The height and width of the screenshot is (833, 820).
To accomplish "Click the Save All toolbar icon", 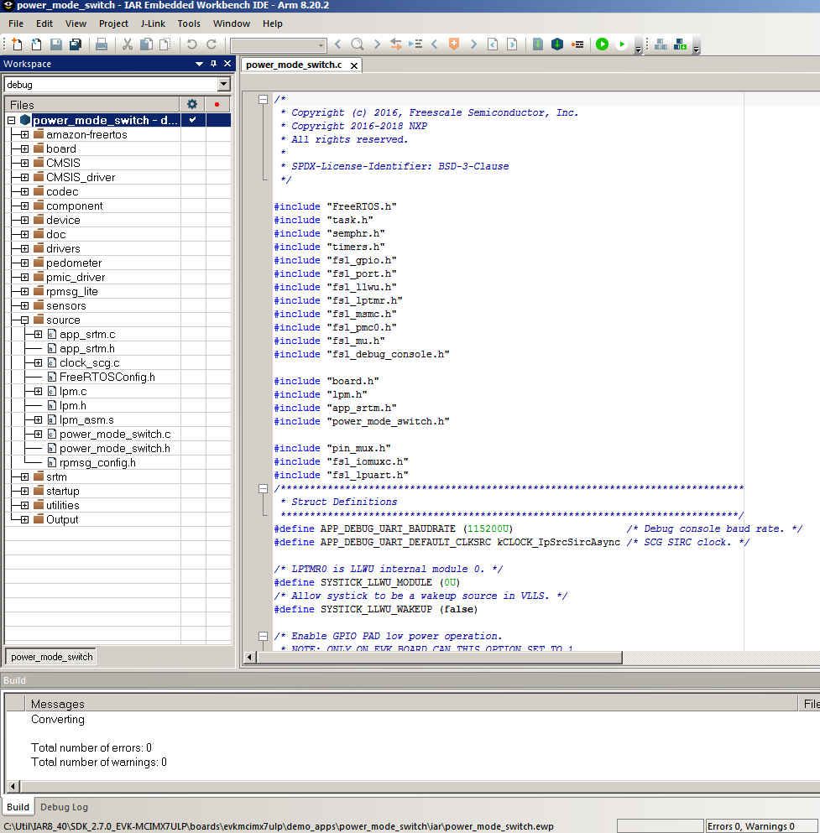I will [76, 44].
